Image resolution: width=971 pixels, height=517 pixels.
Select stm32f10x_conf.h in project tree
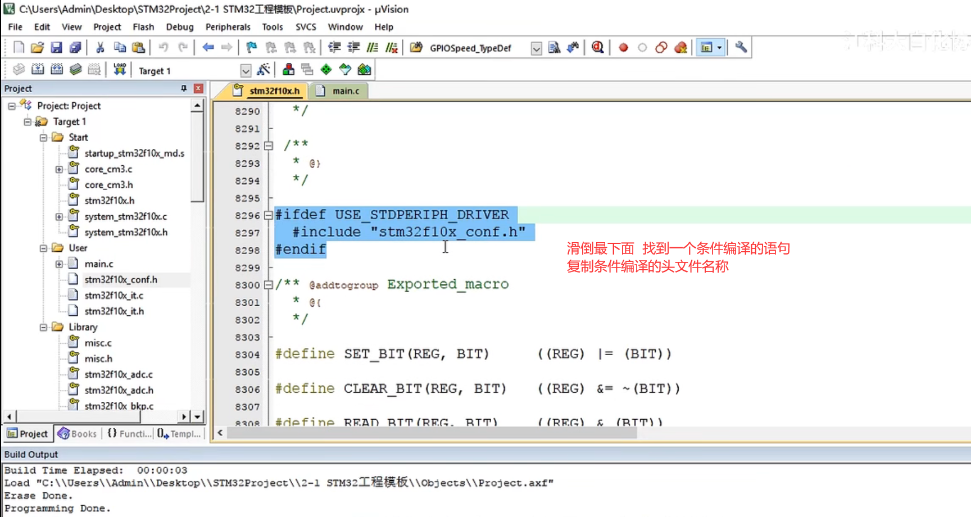point(122,279)
